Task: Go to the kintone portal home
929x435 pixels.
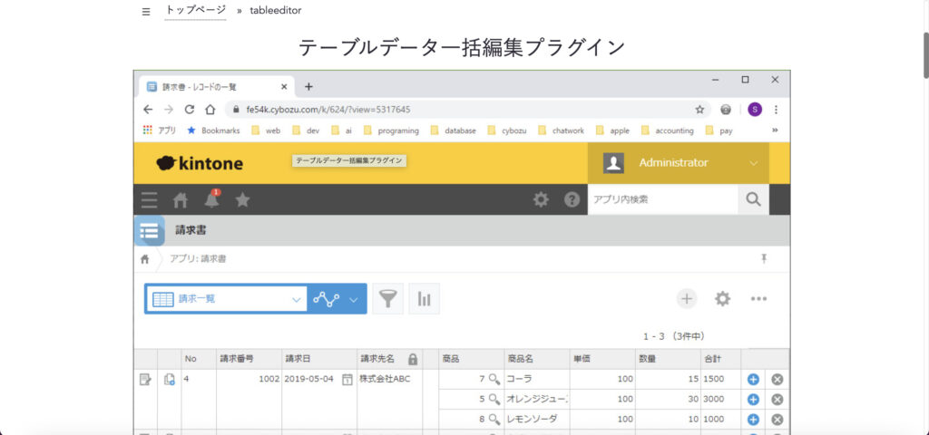Action: 181,200
